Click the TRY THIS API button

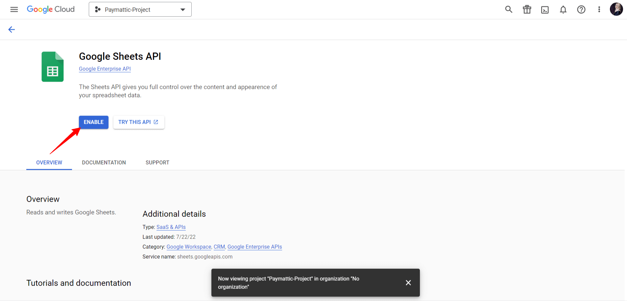pyautogui.click(x=139, y=122)
